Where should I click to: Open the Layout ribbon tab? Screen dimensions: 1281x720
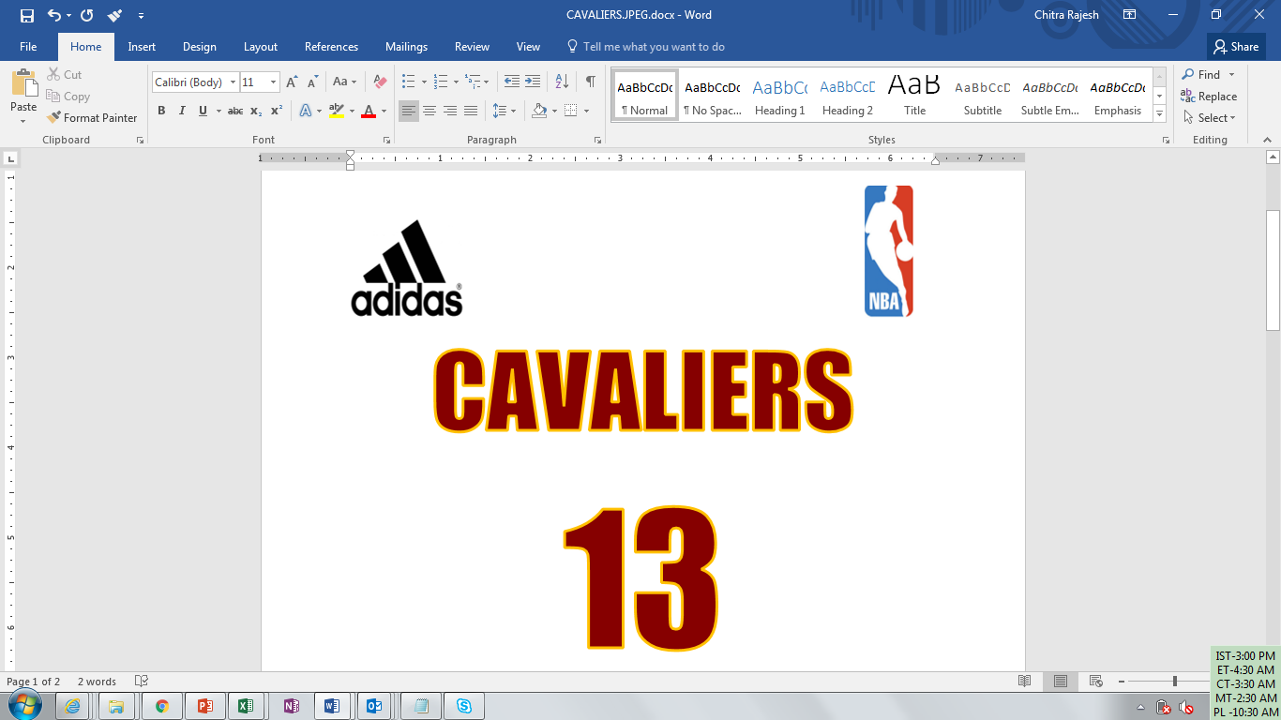point(260,47)
